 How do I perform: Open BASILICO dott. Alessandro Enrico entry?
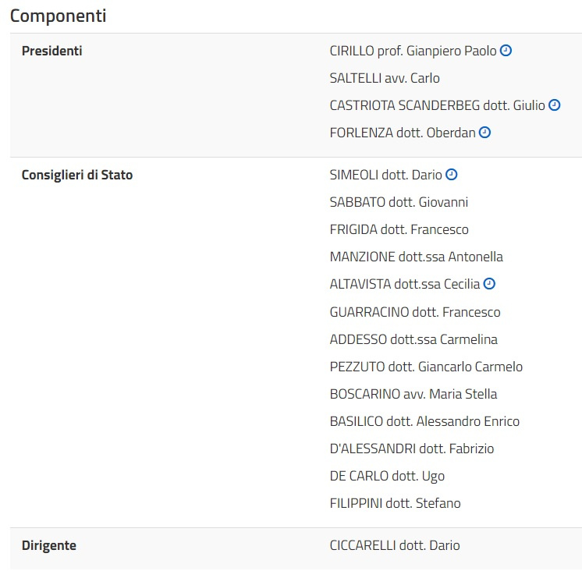[x=424, y=421]
